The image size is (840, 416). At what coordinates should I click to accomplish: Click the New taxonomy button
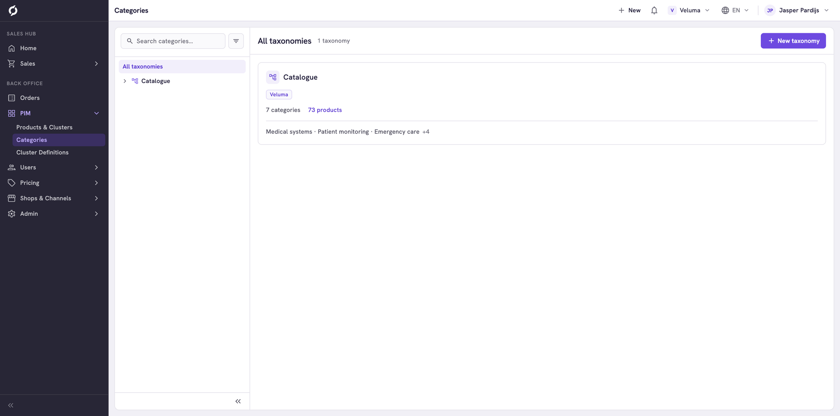tap(793, 41)
